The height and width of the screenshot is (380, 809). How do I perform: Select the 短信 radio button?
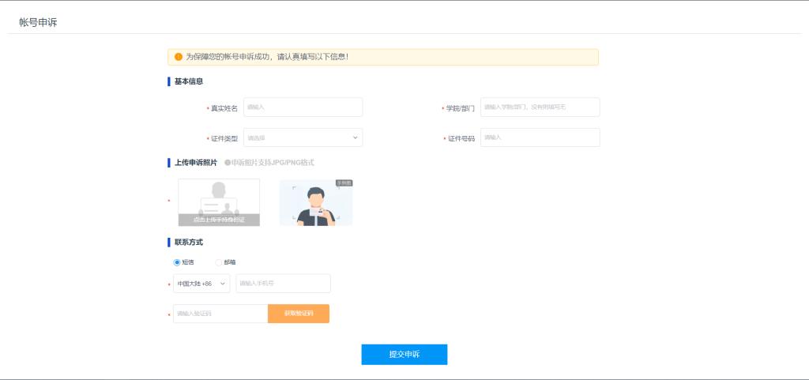177,262
